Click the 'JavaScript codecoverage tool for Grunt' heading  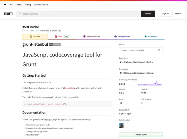pyautogui.click(x=62, y=59)
